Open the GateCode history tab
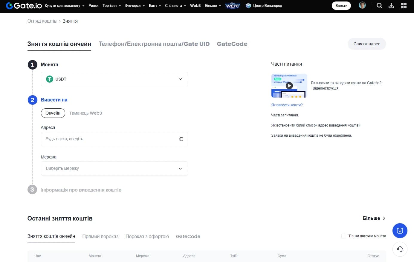414x262 pixels. 188,236
